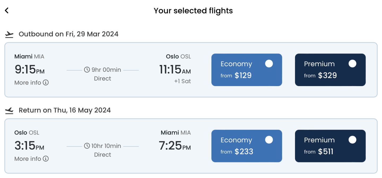Image resolution: width=382 pixels, height=178 pixels.
Task: Click the info icon on Oslo departure
Action: click(46, 159)
